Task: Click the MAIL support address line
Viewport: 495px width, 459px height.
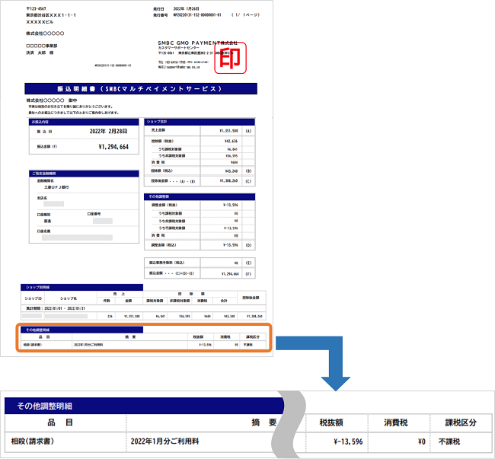Action: click(x=179, y=67)
